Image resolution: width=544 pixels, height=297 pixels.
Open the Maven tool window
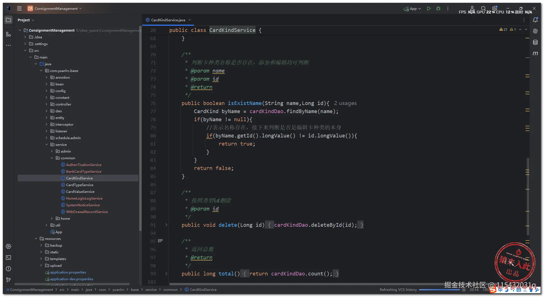pyautogui.click(x=535, y=53)
